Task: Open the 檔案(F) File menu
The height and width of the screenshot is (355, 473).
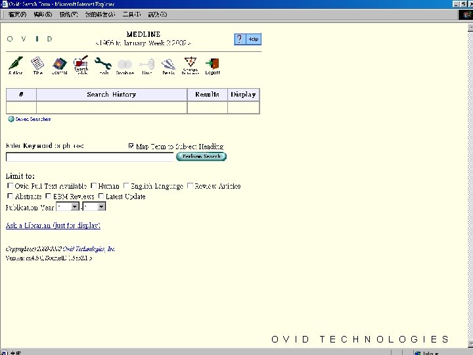Action: point(17,14)
